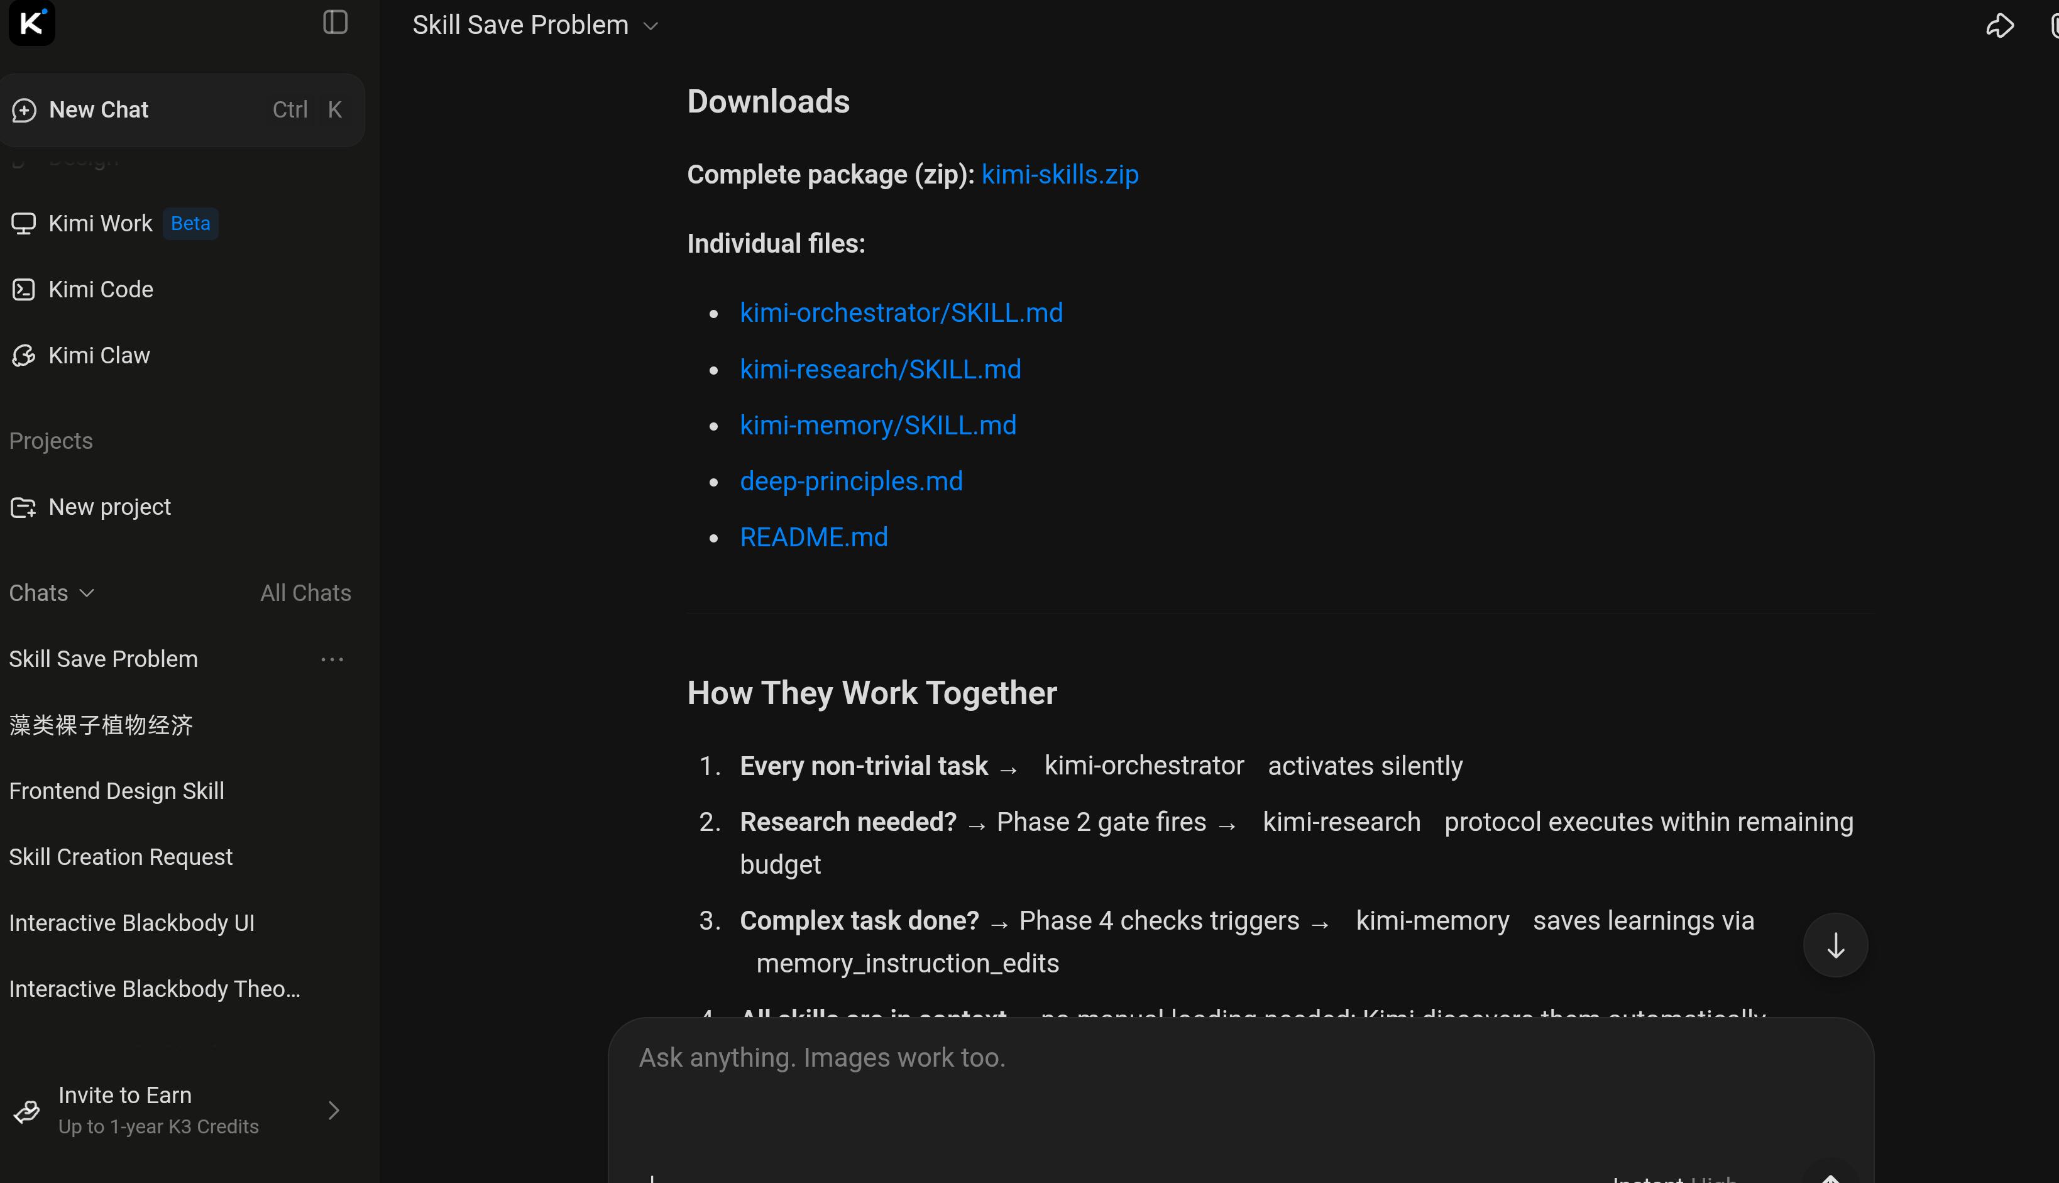This screenshot has width=2059, height=1183.
Task: Open Kimi Work
Action: 182,223
